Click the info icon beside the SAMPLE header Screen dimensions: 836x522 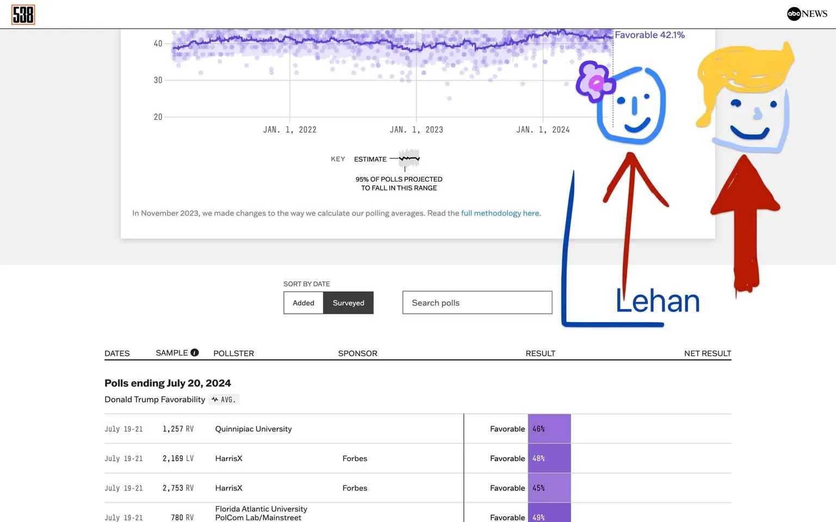click(x=194, y=352)
